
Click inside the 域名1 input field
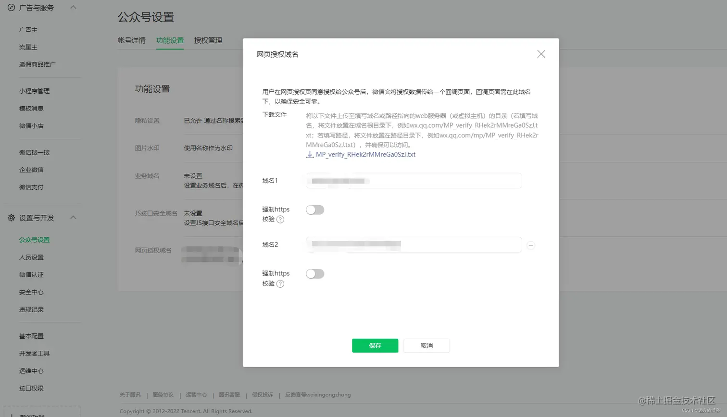pyautogui.click(x=414, y=181)
